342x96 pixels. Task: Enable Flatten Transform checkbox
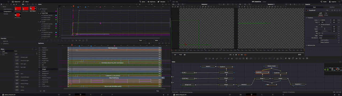tap(319, 42)
